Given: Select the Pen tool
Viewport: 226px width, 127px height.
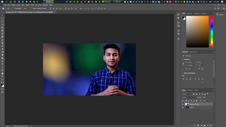Looking at the screenshot, I should click(x=2, y=61).
